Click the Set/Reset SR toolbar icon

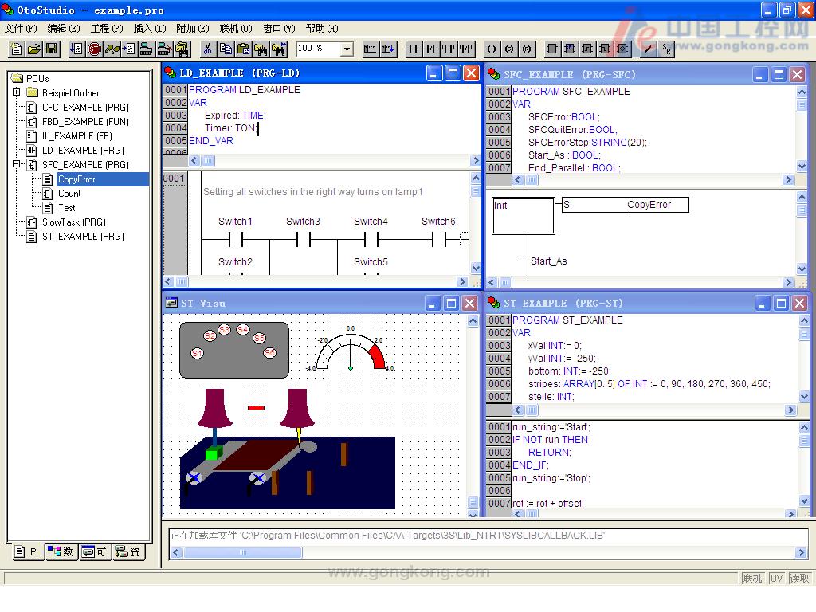[667, 49]
